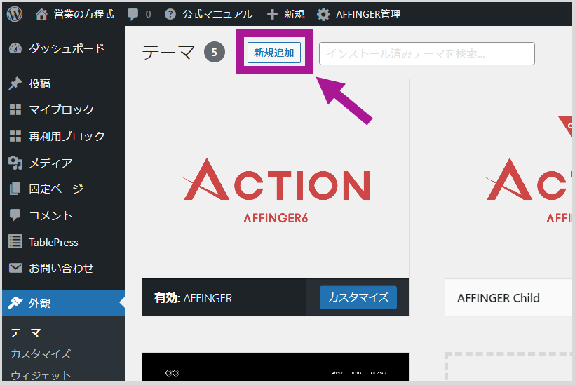Click the 再利用ブロック grid icon
The width and height of the screenshot is (575, 385).
[x=15, y=136]
